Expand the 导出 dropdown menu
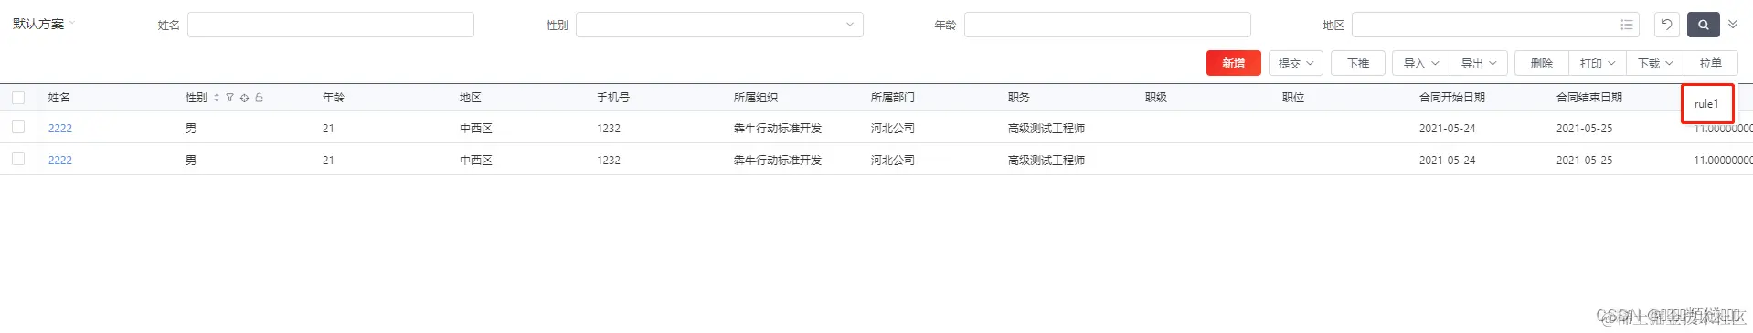The height and width of the screenshot is (333, 1753). (x=1479, y=63)
